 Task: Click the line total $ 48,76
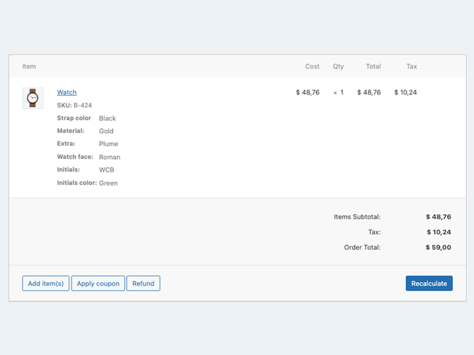point(369,92)
